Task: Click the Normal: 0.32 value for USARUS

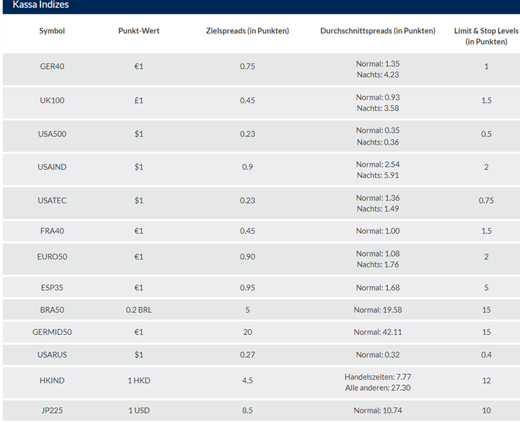Action: (x=377, y=355)
